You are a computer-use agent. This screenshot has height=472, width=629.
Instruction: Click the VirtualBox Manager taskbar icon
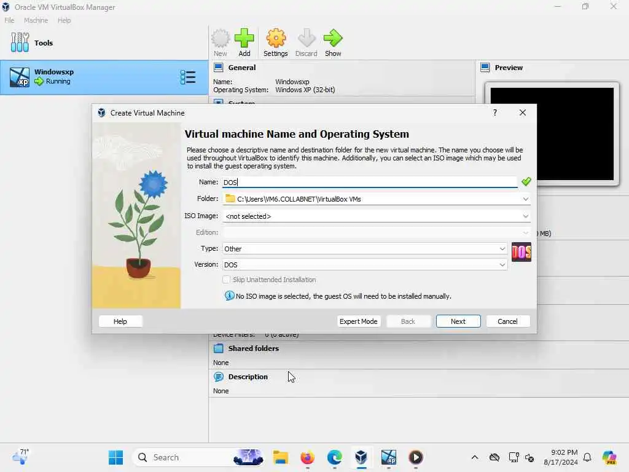tap(361, 457)
